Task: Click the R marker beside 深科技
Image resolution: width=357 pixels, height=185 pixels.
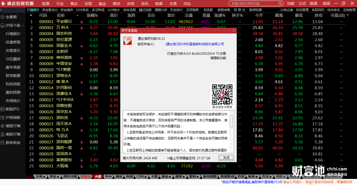Action: 81,118
